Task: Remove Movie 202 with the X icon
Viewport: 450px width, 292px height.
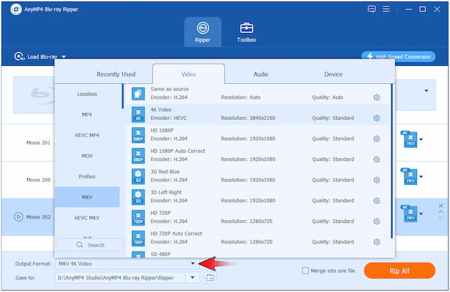Action: point(441,206)
